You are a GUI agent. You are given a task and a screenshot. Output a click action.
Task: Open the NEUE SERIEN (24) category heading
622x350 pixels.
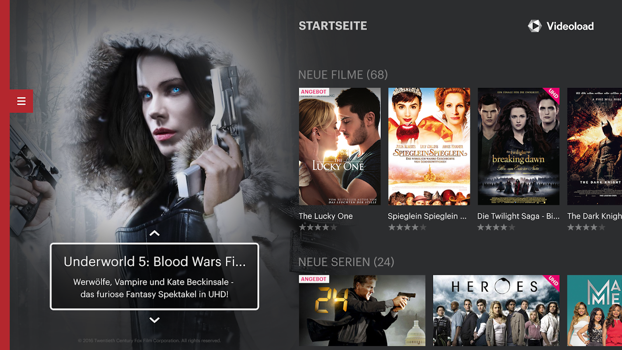coord(346,262)
